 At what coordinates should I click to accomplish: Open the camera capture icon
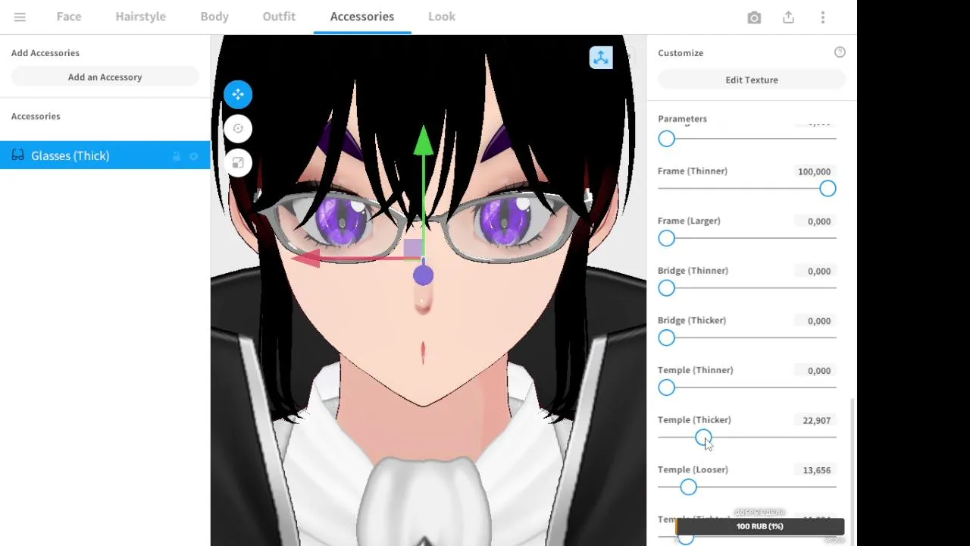click(x=754, y=17)
